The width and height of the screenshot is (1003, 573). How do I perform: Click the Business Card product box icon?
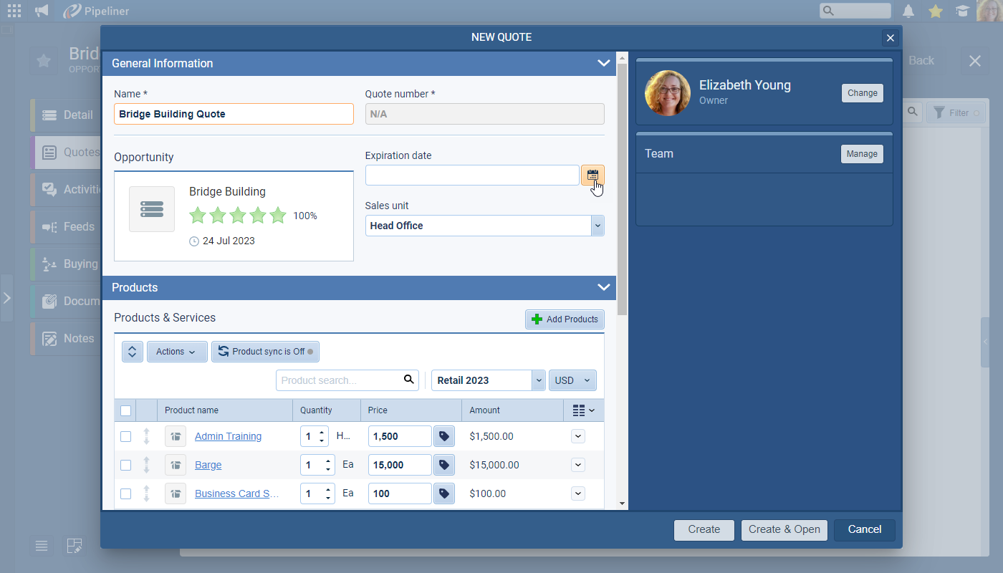point(176,493)
